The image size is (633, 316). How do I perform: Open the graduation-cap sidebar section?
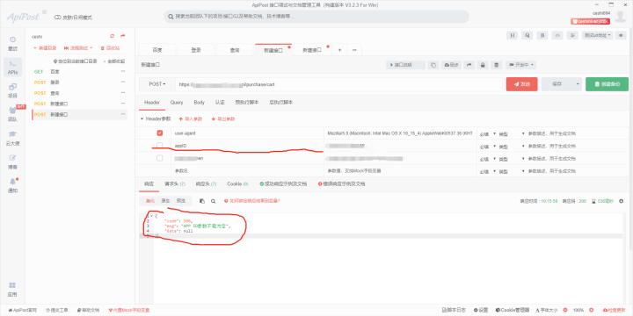coord(12,139)
